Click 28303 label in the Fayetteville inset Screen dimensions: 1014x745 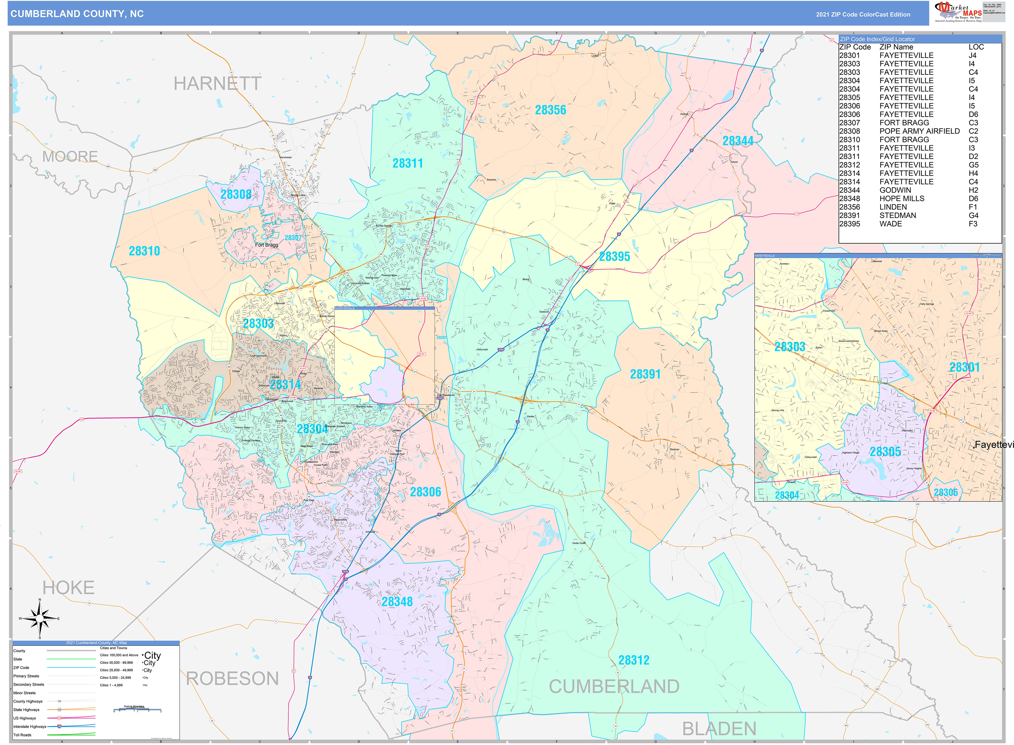[x=790, y=347]
